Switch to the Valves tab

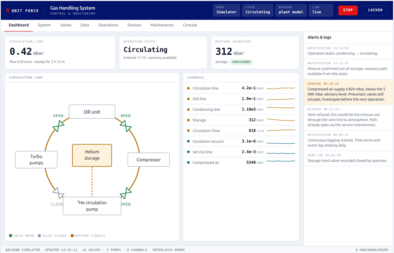click(66, 25)
